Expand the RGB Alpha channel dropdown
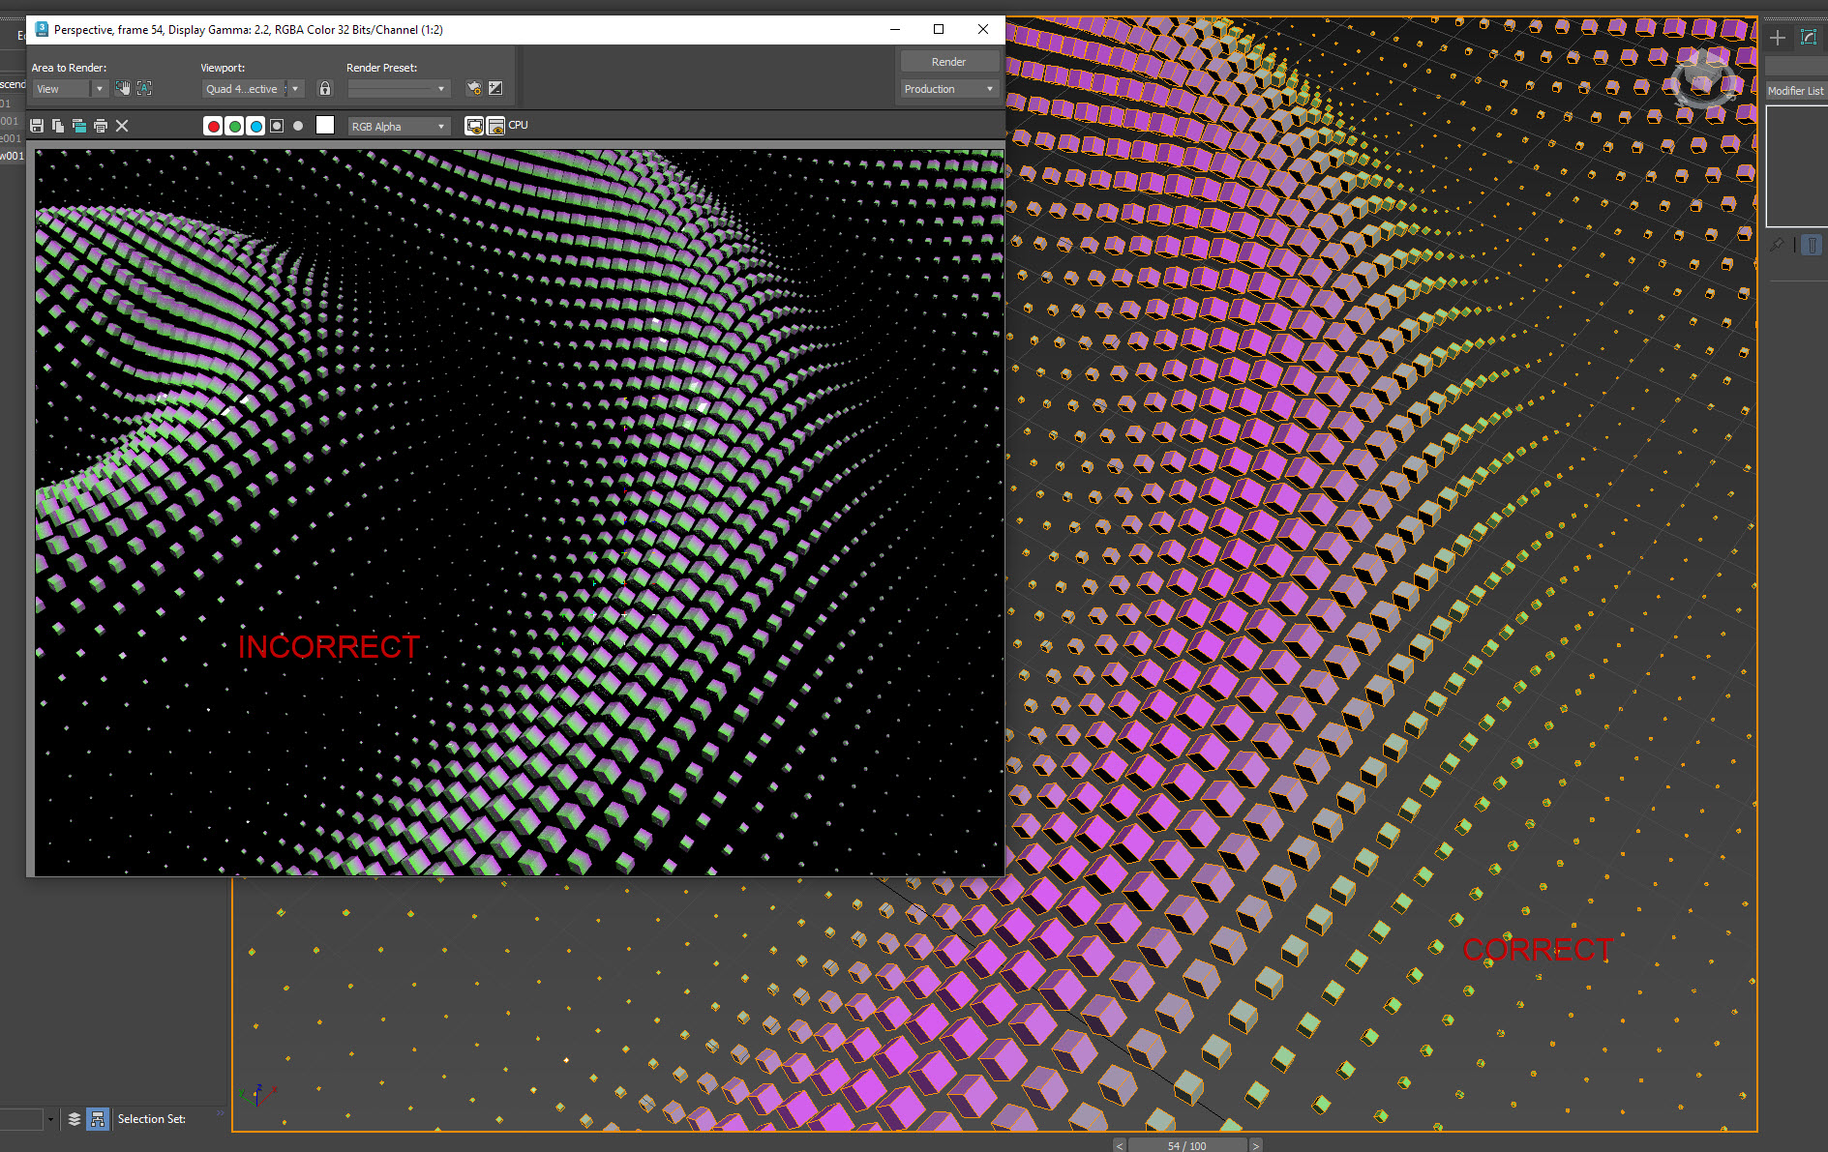Image resolution: width=1828 pixels, height=1152 pixels. tap(399, 127)
